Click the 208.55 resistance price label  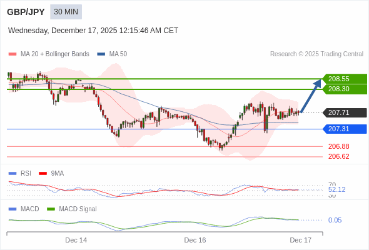(x=345, y=79)
